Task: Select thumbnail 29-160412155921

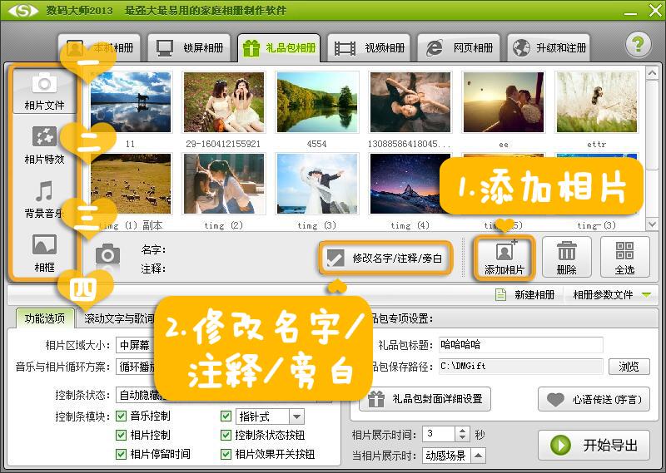Action: click(x=223, y=102)
